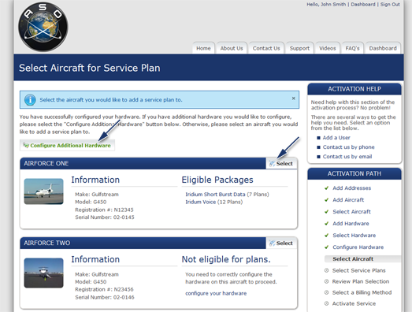Open the Support tab

[299, 48]
